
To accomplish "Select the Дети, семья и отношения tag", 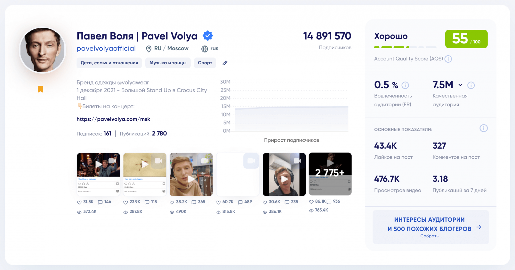I will pyautogui.click(x=109, y=63).
